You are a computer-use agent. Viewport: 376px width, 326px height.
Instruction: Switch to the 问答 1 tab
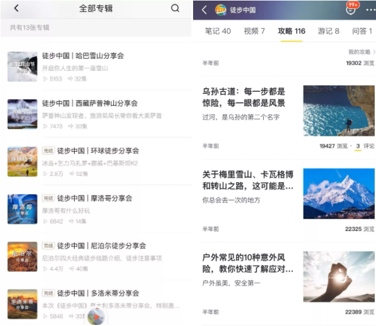(362, 31)
